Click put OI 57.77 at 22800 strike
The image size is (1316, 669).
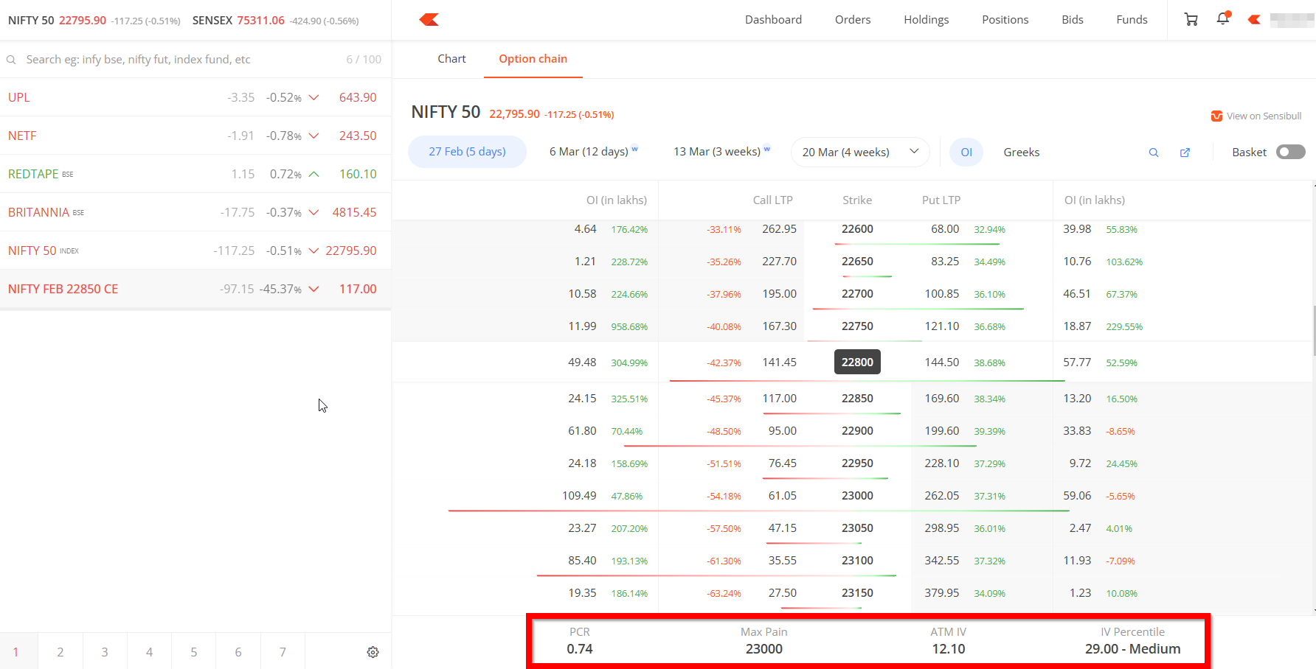point(1077,362)
